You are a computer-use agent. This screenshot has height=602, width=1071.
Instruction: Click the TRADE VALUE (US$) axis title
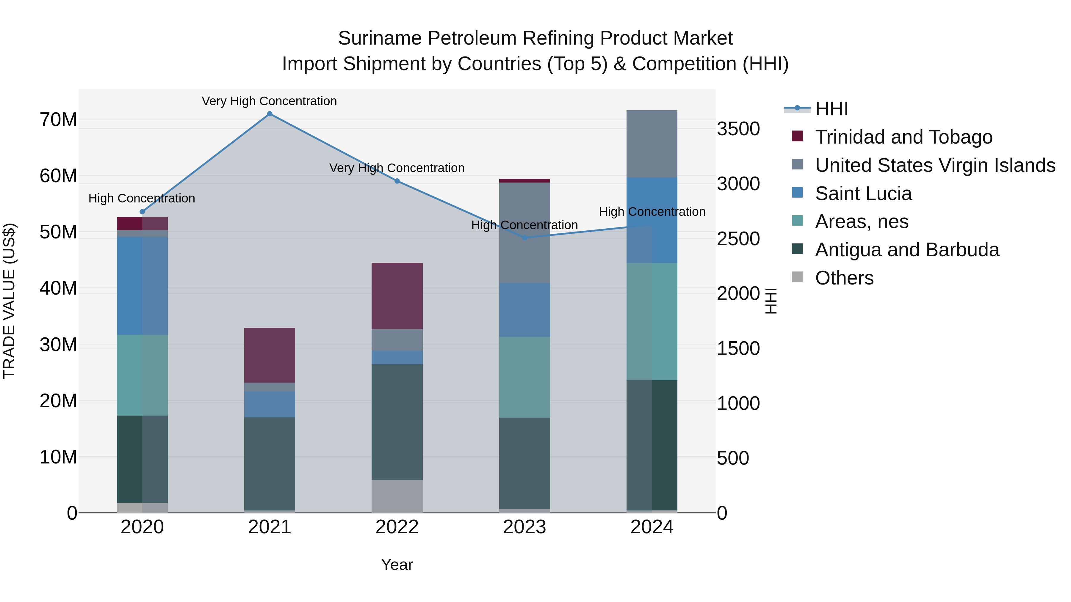coord(9,301)
